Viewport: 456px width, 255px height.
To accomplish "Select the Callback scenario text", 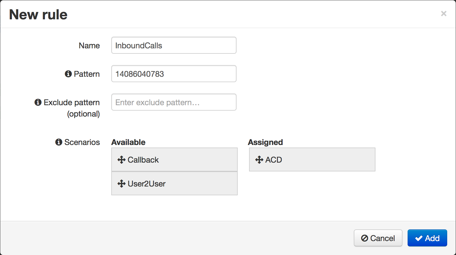I will [x=143, y=160].
